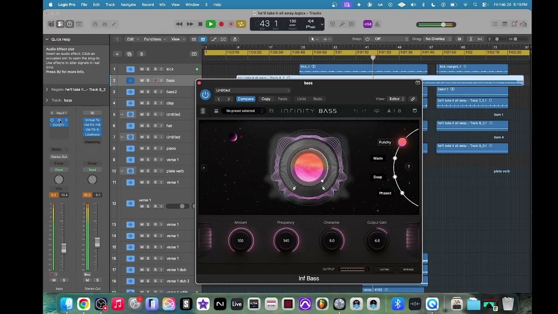Toggle the Inspector panel icon
Screen dimensions: 558x314
click(60, 24)
